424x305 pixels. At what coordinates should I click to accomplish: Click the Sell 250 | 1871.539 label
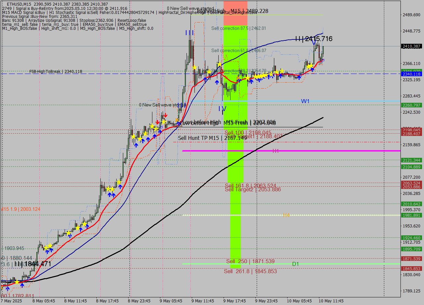(249, 262)
